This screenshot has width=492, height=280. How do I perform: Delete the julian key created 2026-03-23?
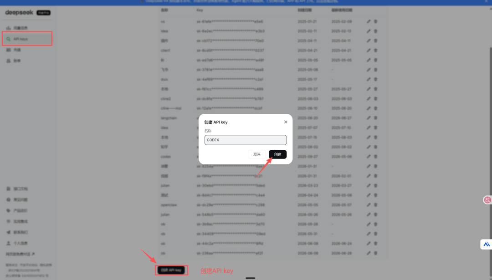click(375, 185)
